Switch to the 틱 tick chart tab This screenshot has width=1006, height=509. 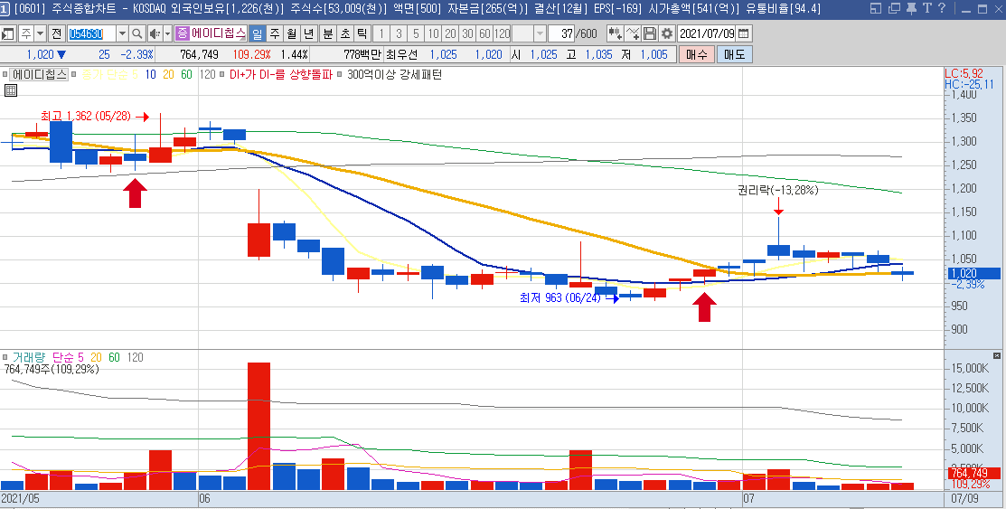362,33
